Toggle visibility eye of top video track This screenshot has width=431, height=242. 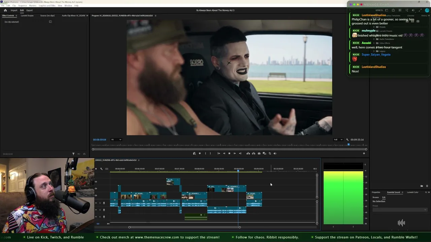(96, 182)
